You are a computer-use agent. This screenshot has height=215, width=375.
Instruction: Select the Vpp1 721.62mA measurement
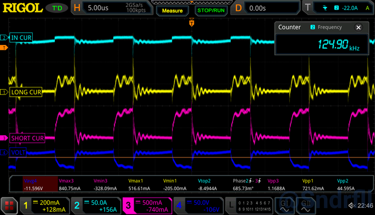point(313,185)
